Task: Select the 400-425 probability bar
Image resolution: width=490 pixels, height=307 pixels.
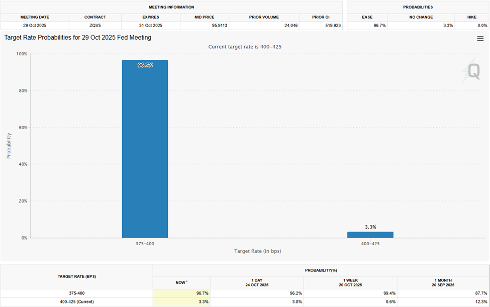Action: (x=370, y=234)
